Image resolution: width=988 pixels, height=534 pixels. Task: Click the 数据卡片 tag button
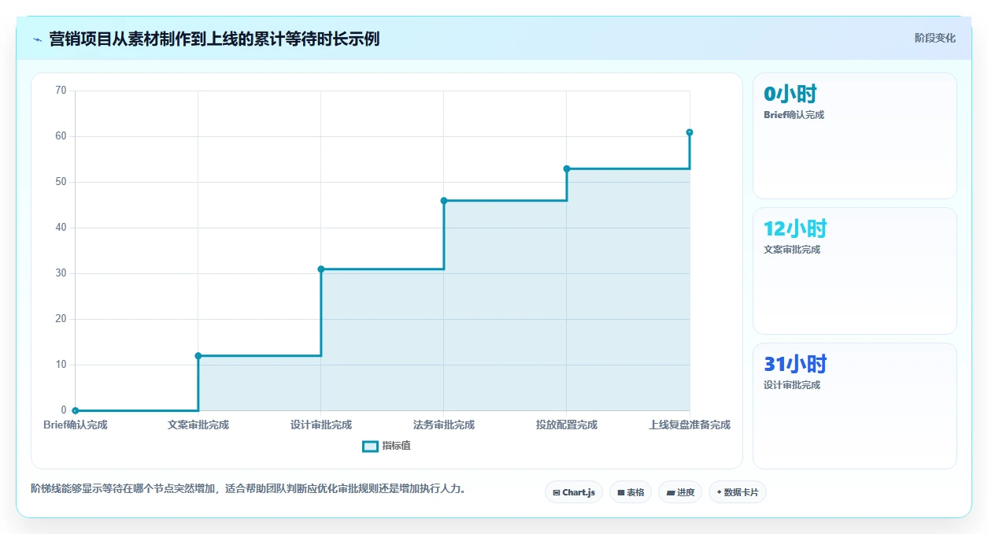click(x=738, y=492)
